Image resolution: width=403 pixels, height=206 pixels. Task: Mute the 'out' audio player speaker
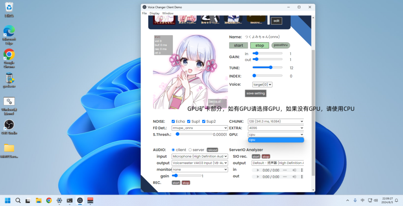click(x=294, y=177)
